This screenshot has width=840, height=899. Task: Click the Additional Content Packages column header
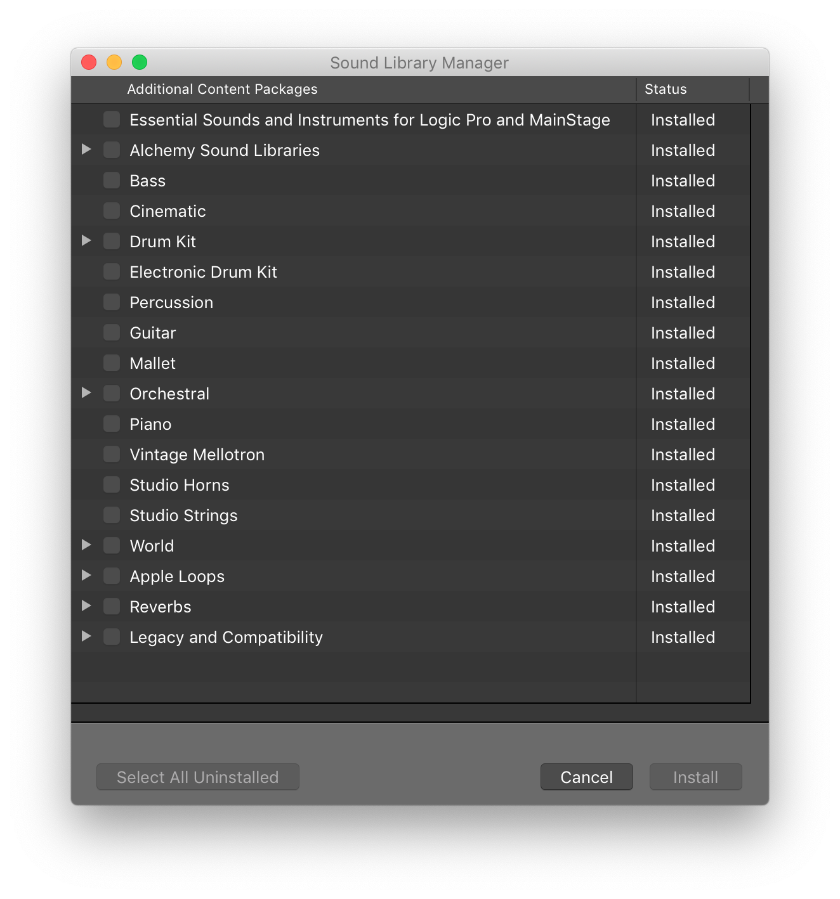pos(222,89)
